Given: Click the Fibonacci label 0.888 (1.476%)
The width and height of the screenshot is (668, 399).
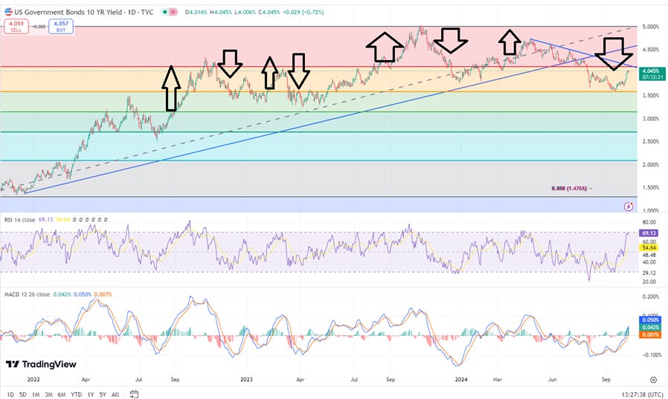Looking at the screenshot, I should (x=569, y=188).
